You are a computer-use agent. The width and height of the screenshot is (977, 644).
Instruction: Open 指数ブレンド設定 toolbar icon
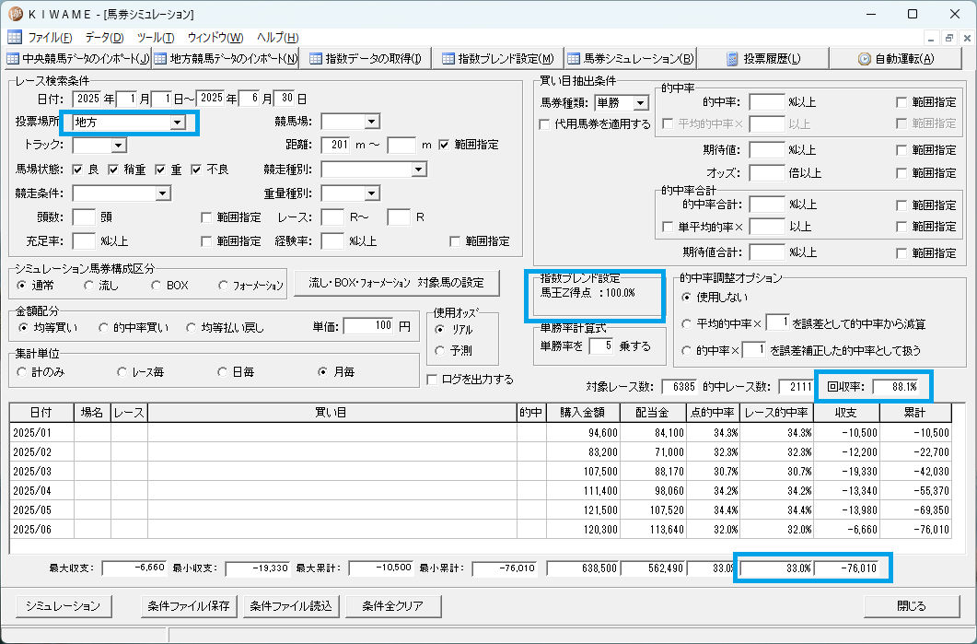pos(448,59)
